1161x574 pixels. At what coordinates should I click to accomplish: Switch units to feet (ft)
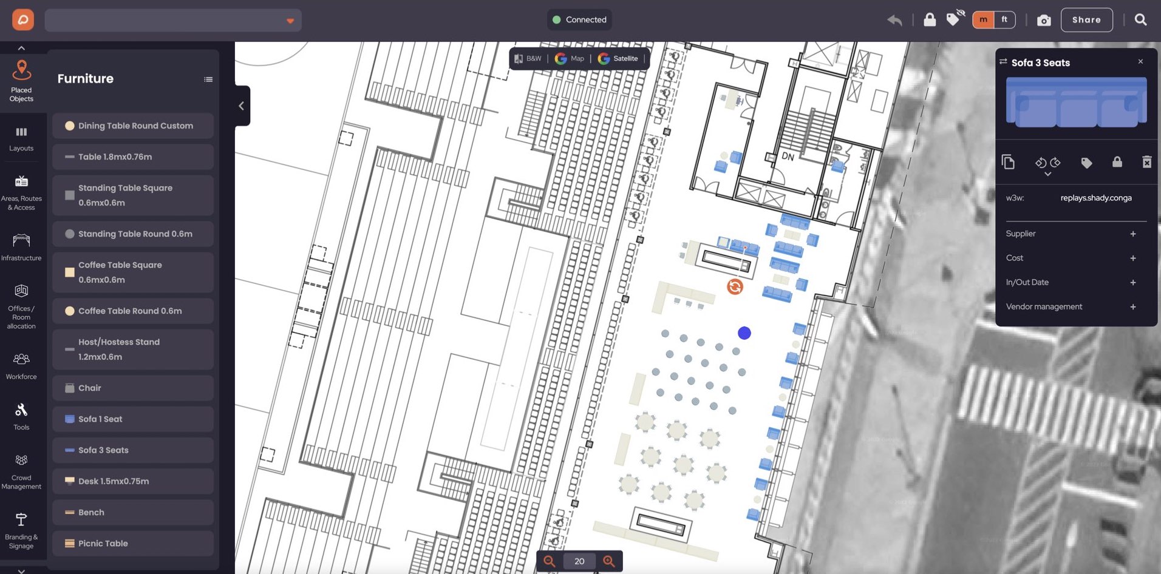coord(1004,19)
